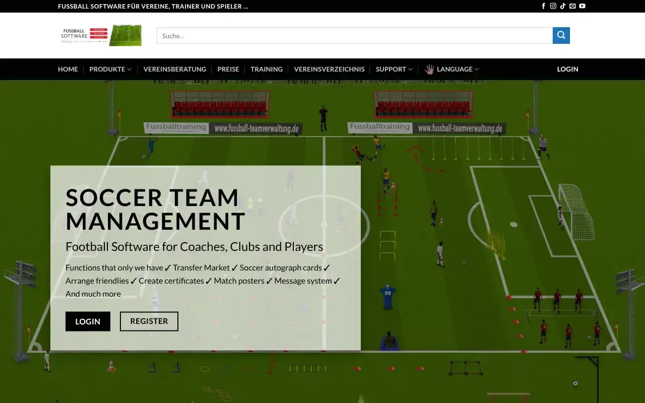The width and height of the screenshot is (645, 403).
Task: Expand the LANGUAGE selector
Action: [455, 69]
